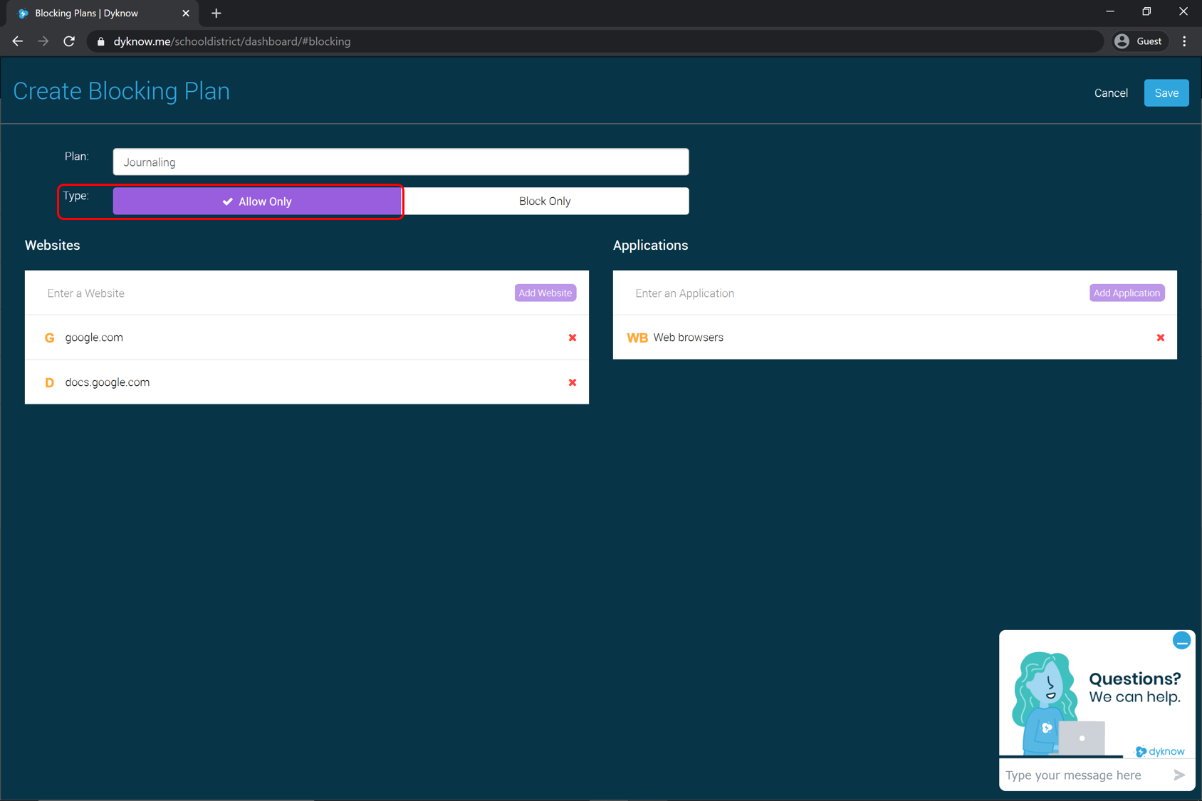Click the browser address bar URL
This screenshot has width=1202, height=801.
(x=232, y=41)
